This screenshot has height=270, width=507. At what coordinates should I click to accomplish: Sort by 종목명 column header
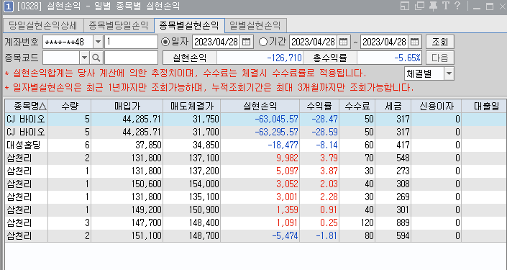27,106
